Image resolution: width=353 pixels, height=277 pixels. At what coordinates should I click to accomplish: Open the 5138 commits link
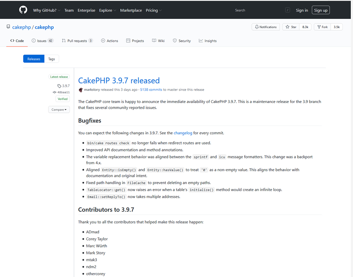151,89
